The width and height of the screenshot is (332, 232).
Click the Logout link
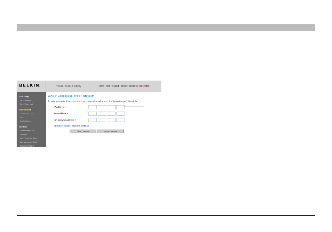pyautogui.click(x=116, y=86)
